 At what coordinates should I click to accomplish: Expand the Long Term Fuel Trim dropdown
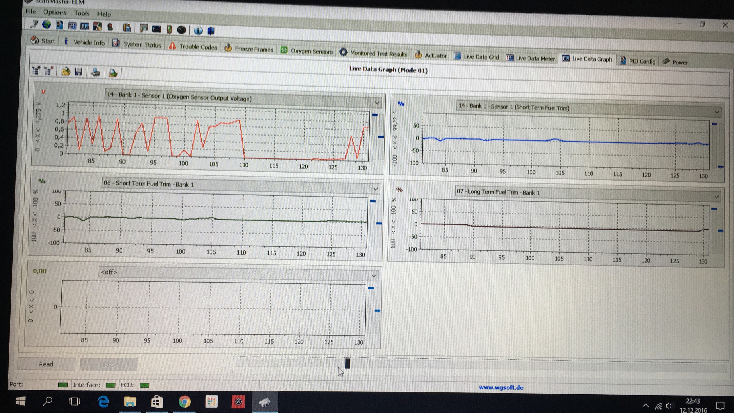716,197
